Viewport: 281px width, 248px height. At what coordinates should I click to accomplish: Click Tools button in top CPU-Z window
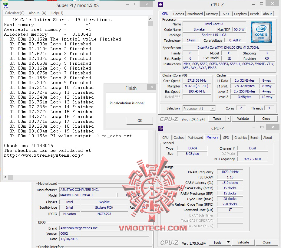click(217, 119)
